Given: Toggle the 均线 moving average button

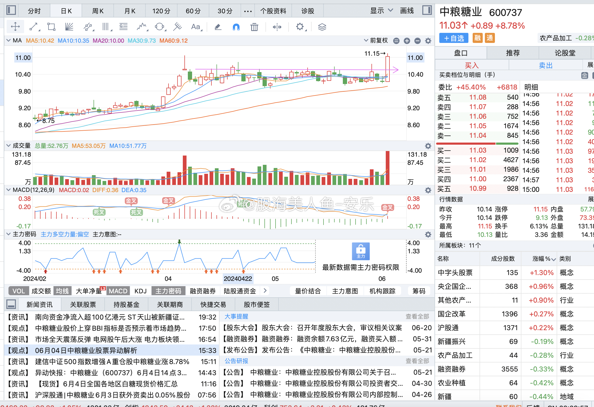Looking at the screenshot, I should [x=62, y=291].
